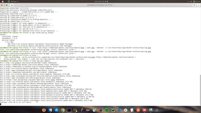This screenshot has width=201, height=113.
Task: Click the 'Unpacking vokoscreen (2.5.0-4)' line
Action: tap(16, 8)
